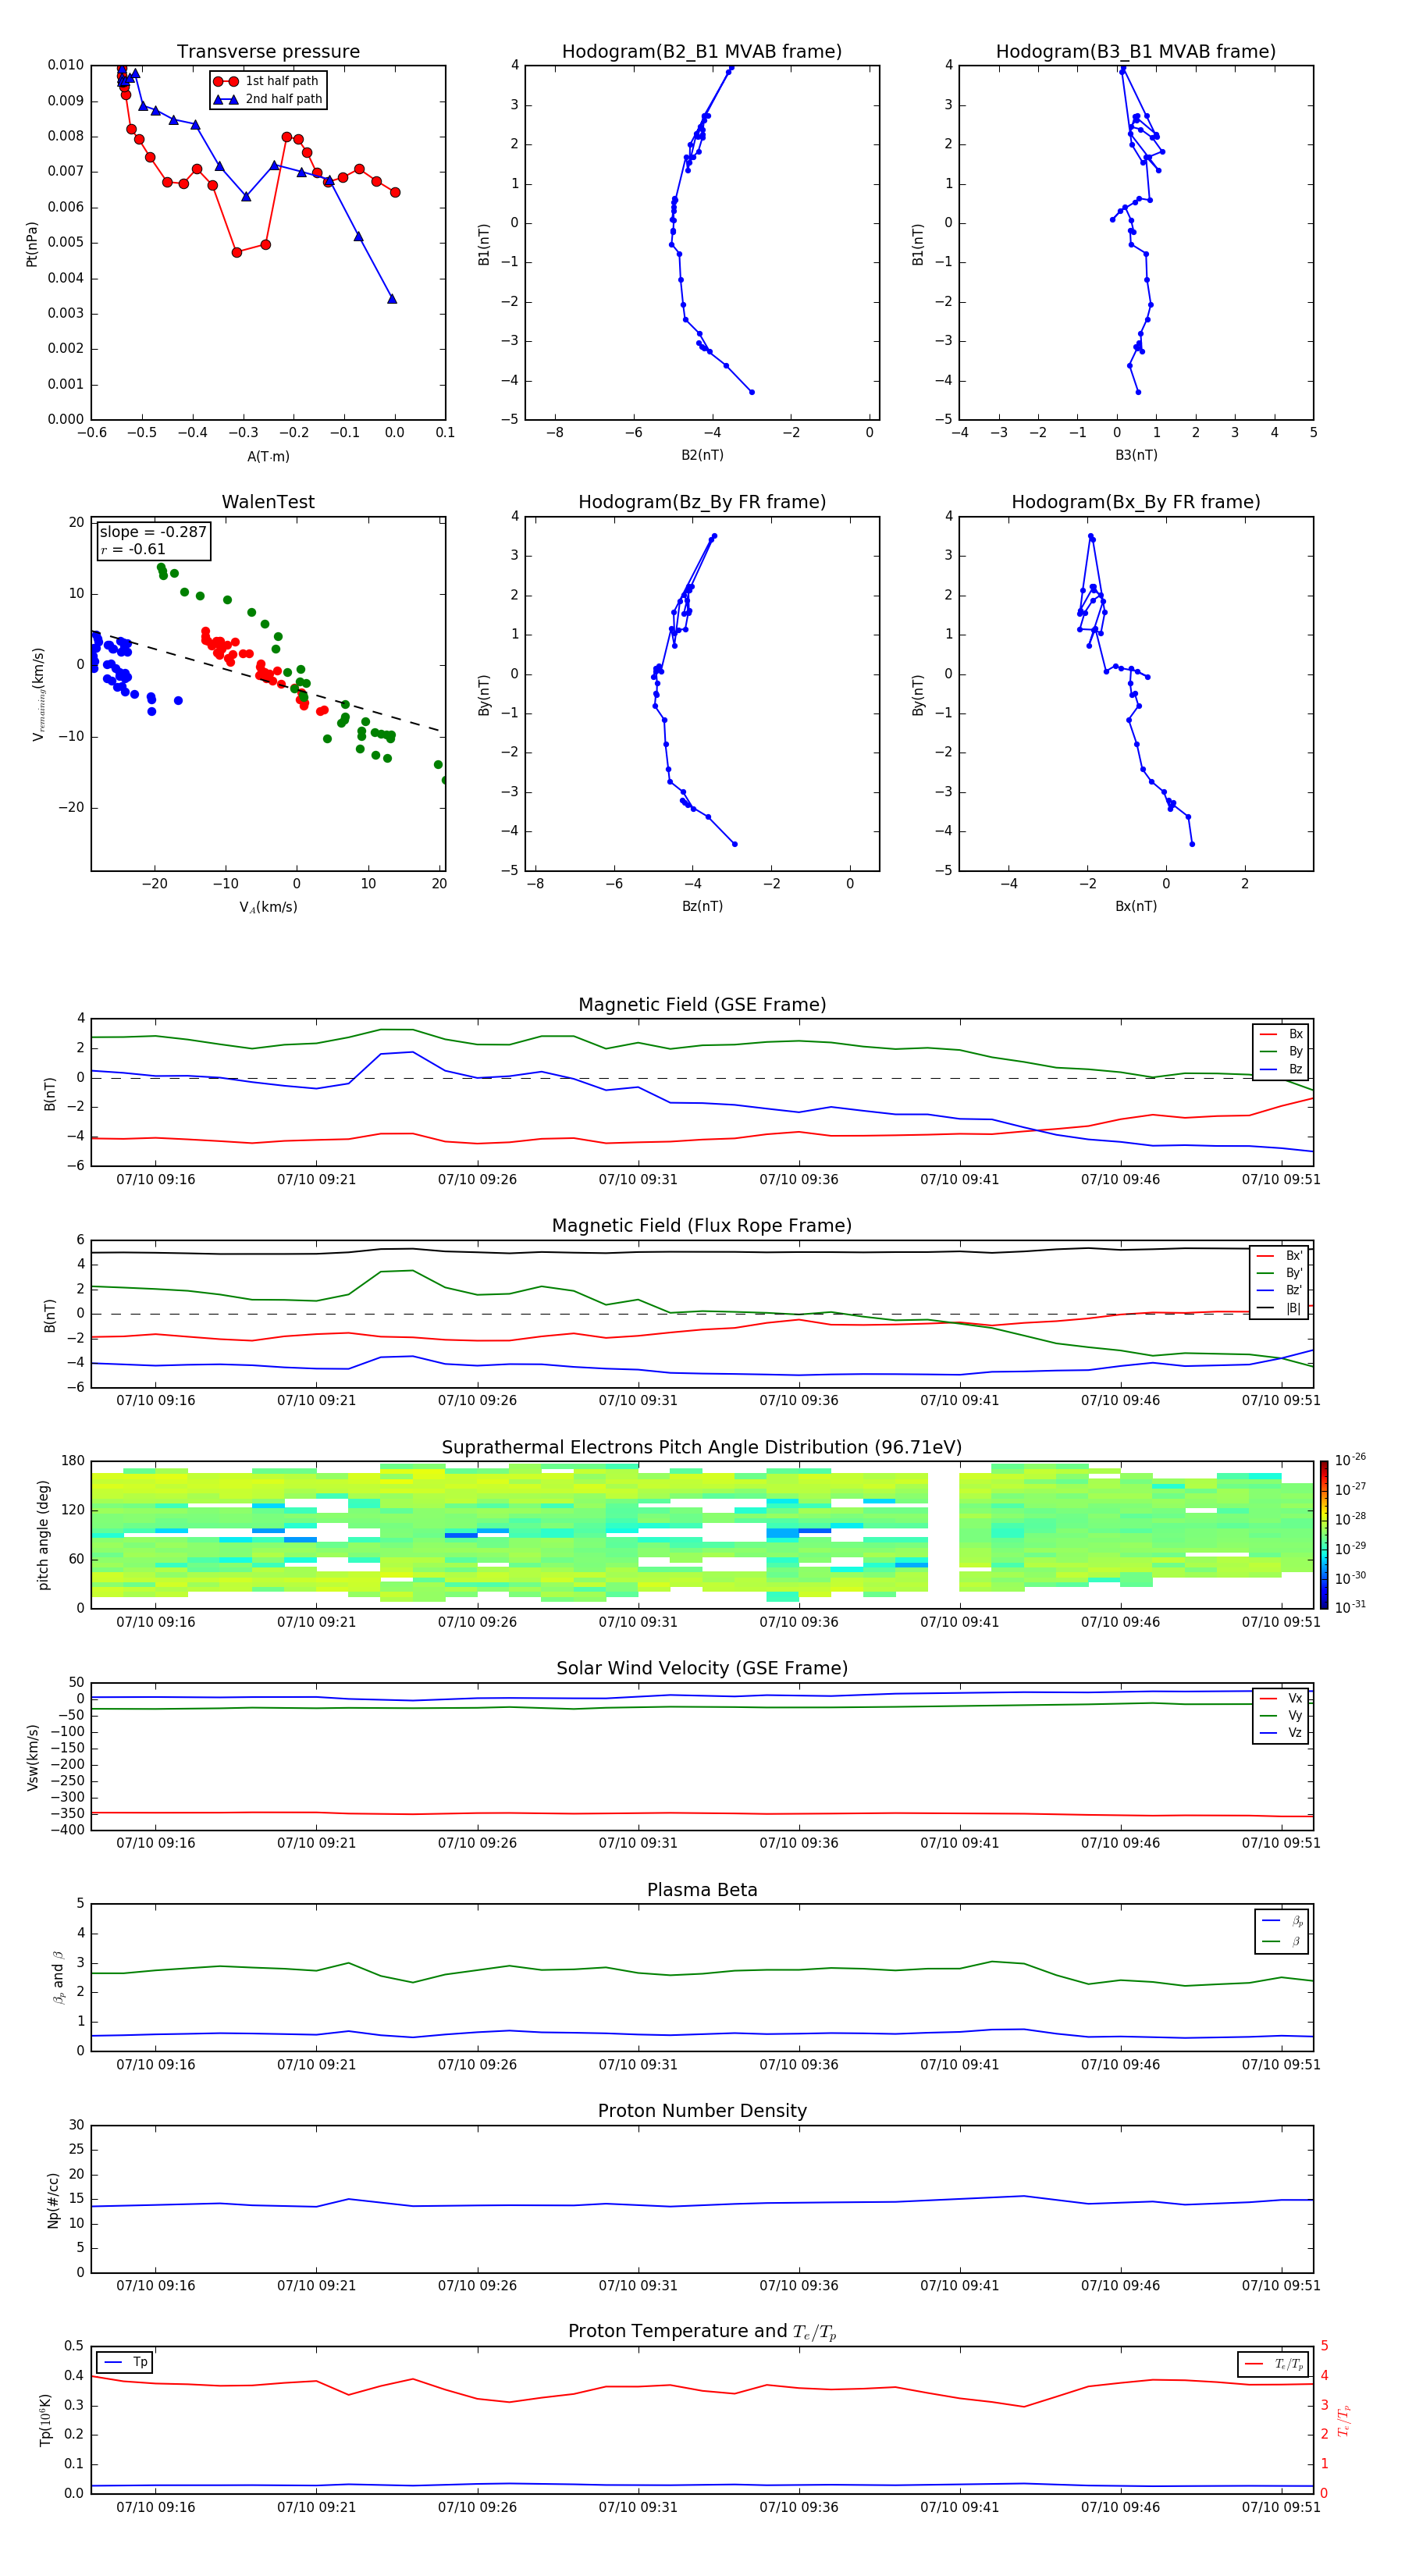The width and height of the screenshot is (1405, 2576).
Task: Click the 'Magnetic Field (GSE Frame)' title
Action: tap(702, 1005)
